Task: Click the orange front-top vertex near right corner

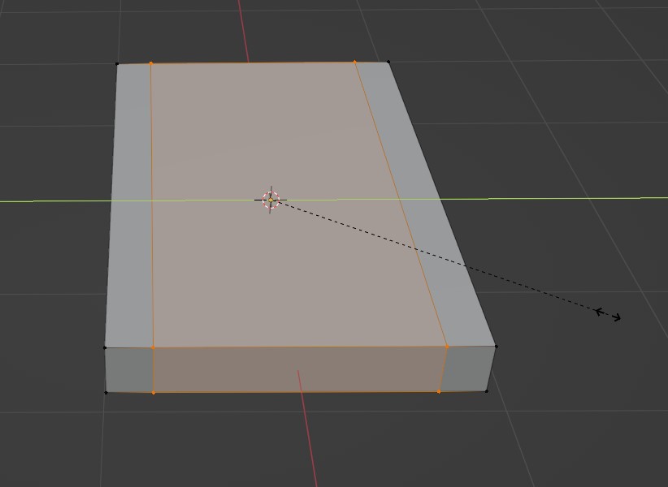Action: tap(447, 347)
